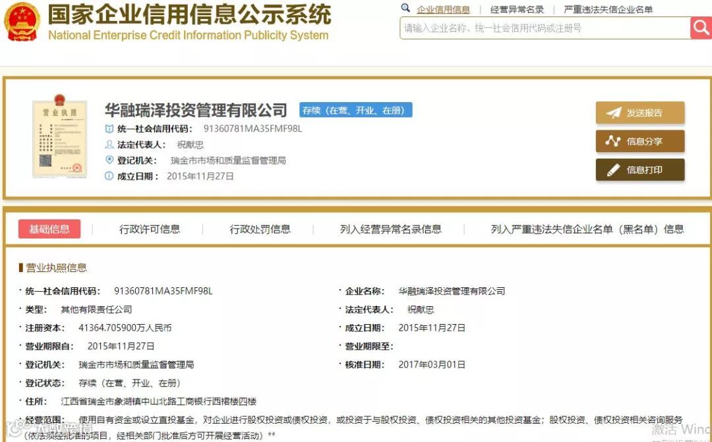Focus the enterprise name search field
The width and height of the screenshot is (712, 442).
tap(545, 28)
